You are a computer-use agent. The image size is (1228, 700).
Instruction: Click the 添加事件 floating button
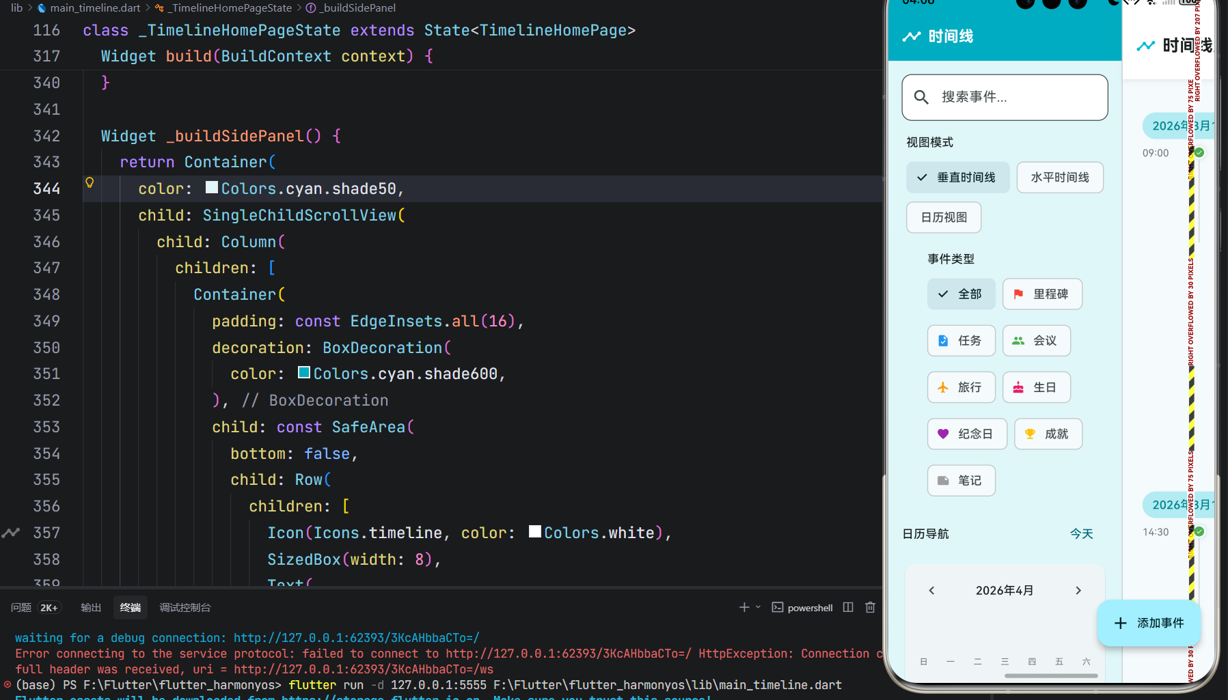(1149, 623)
